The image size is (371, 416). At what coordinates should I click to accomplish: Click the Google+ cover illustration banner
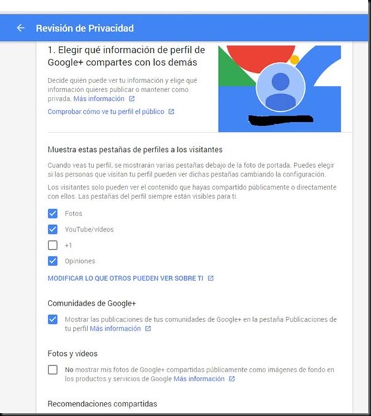(280, 89)
